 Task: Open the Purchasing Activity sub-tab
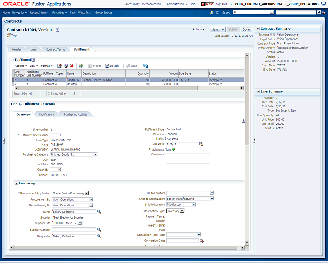(x=75, y=115)
